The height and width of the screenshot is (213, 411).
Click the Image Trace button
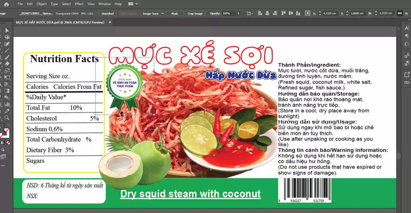click(x=151, y=13)
